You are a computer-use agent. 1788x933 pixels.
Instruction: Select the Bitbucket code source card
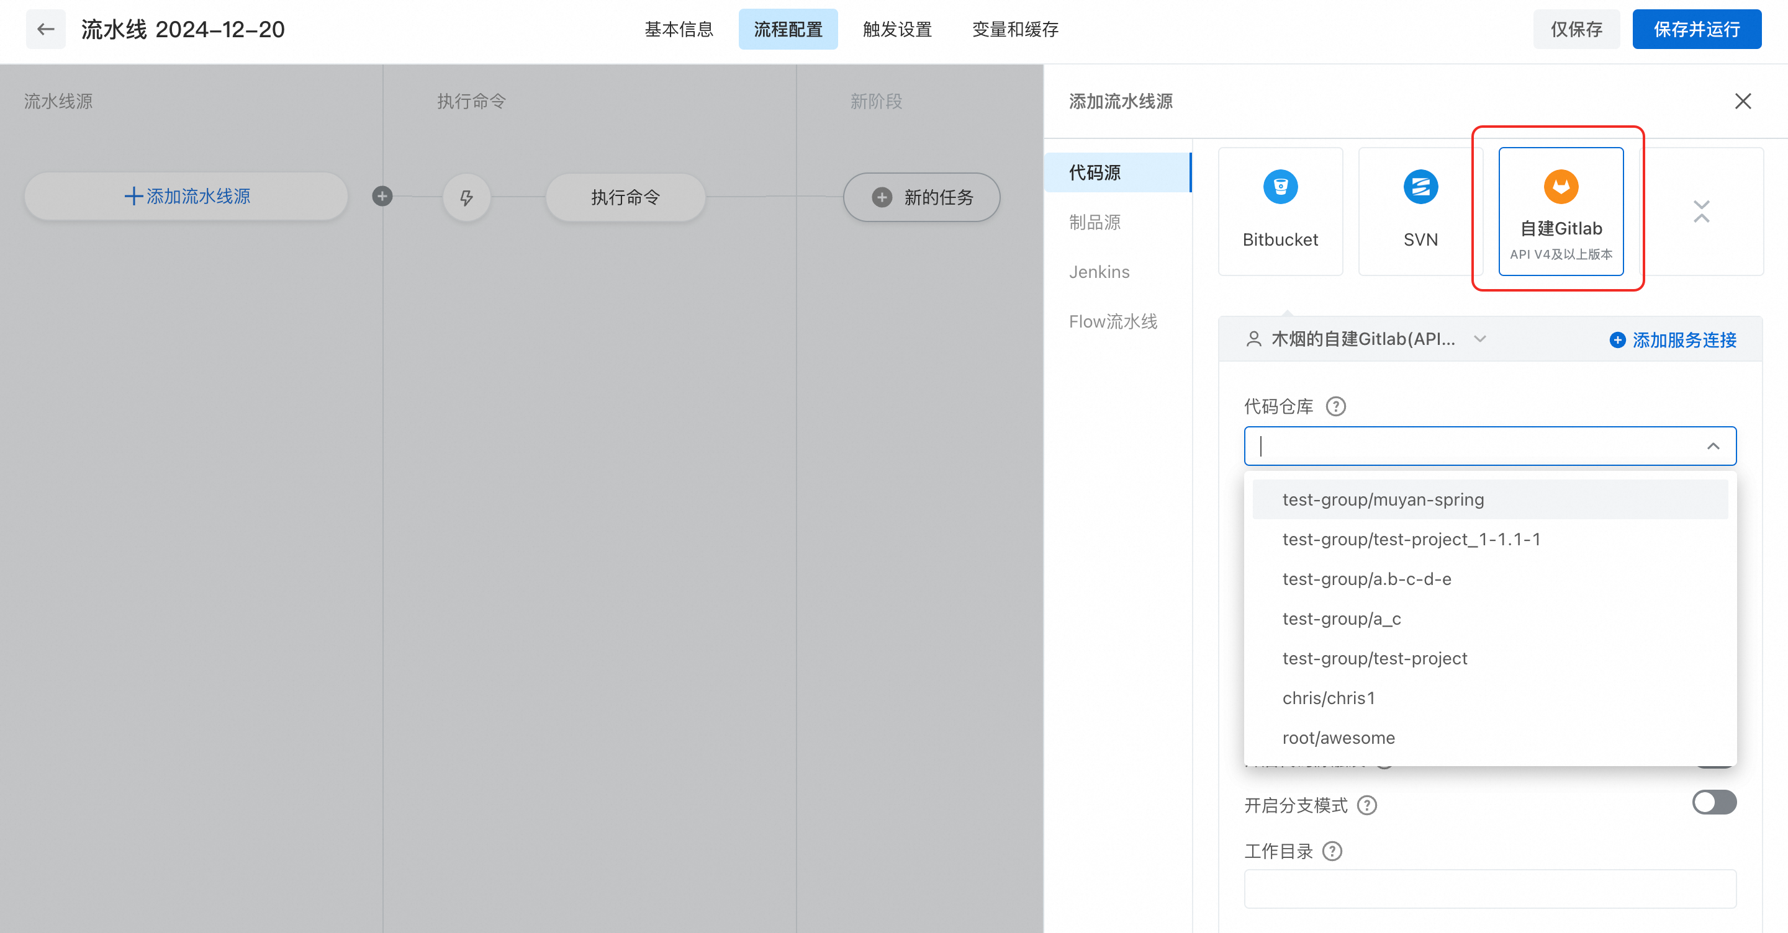coord(1280,212)
